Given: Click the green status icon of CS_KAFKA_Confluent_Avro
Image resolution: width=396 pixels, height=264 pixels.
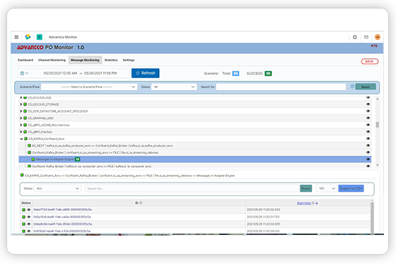Looking at the screenshot, I should 25,139.
